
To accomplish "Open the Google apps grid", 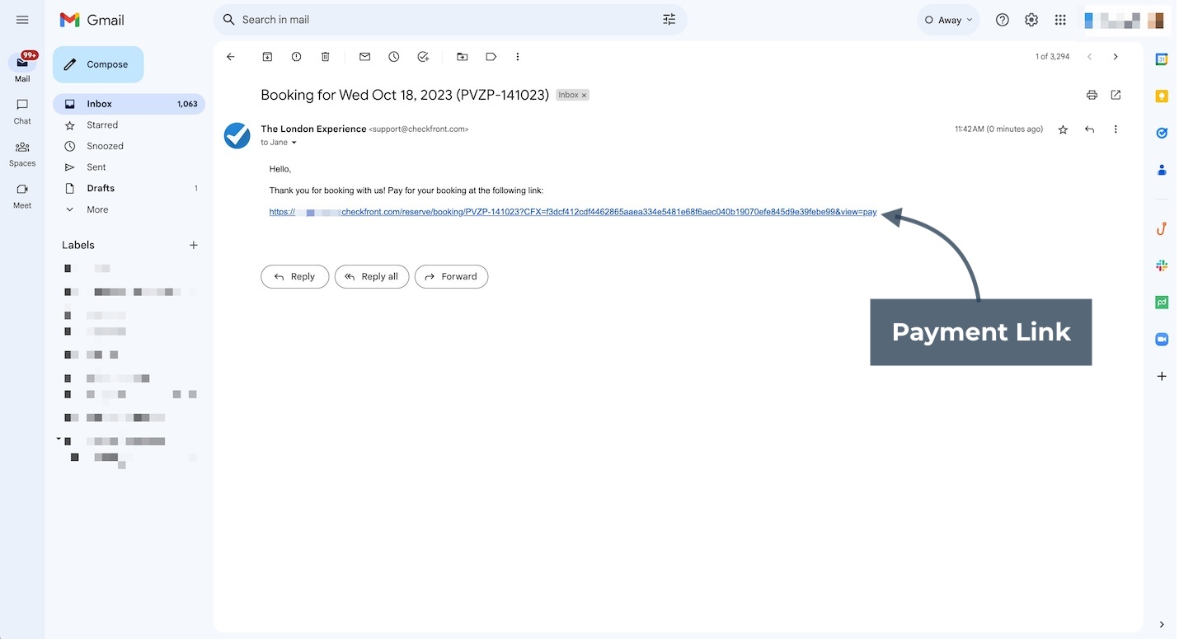I will [x=1060, y=20].
